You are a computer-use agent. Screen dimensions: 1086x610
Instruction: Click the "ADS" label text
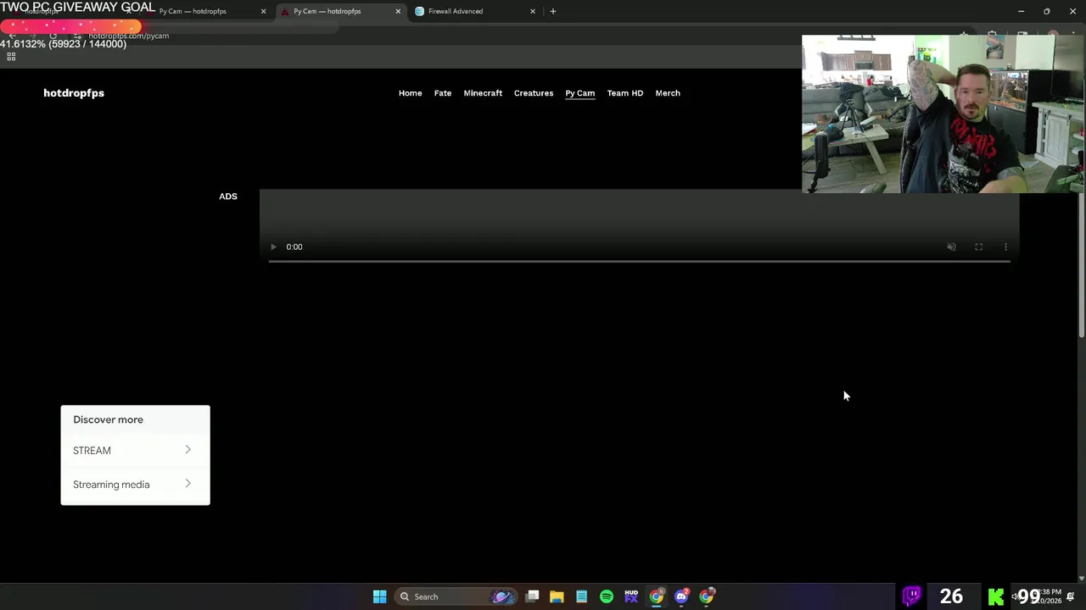(228, 197)
